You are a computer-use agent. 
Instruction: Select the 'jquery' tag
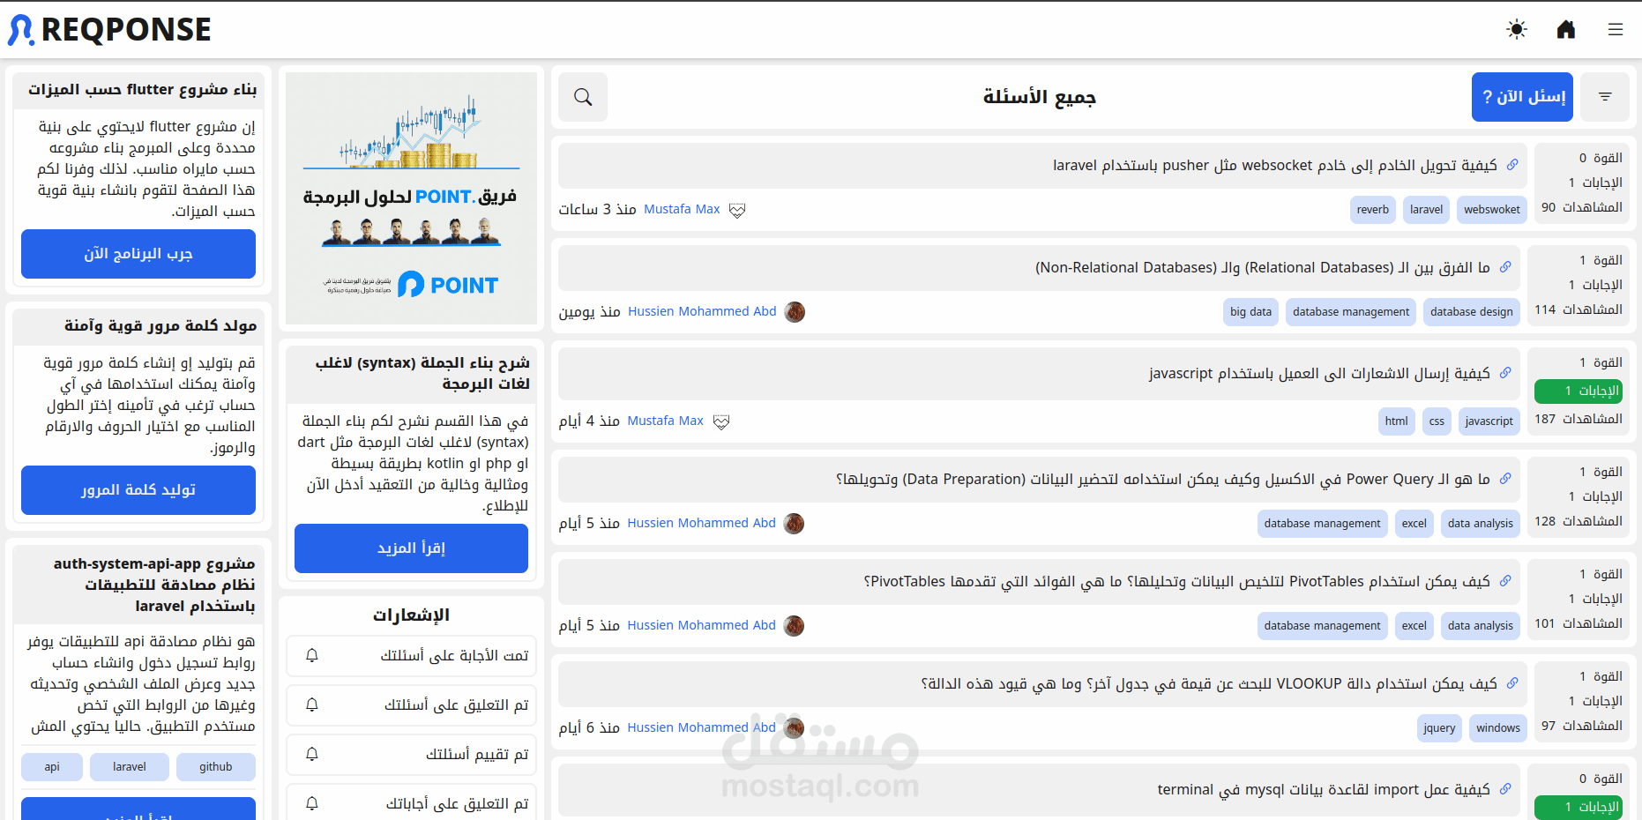(1439, 728)
